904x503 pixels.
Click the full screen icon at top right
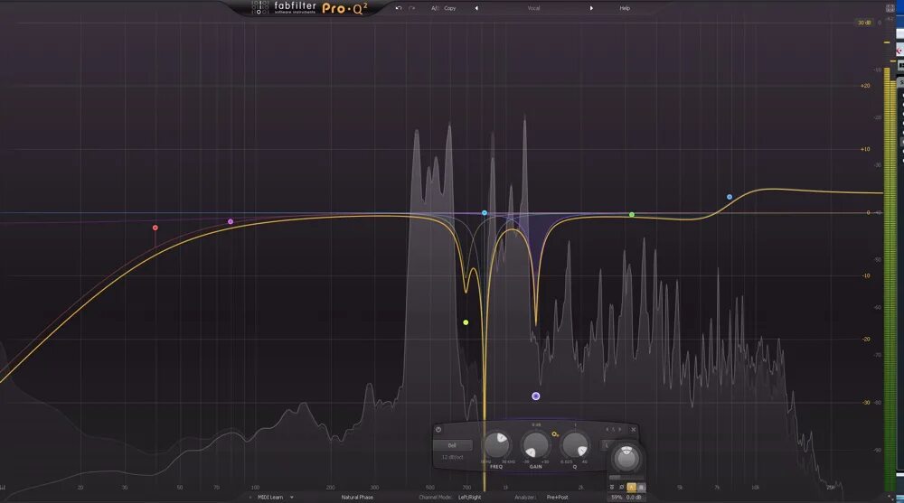[x=890, y=8]
